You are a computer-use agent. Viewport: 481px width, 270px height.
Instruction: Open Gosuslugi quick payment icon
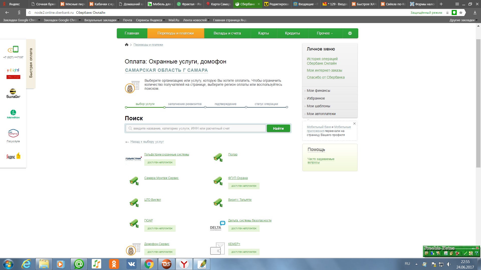13,135
